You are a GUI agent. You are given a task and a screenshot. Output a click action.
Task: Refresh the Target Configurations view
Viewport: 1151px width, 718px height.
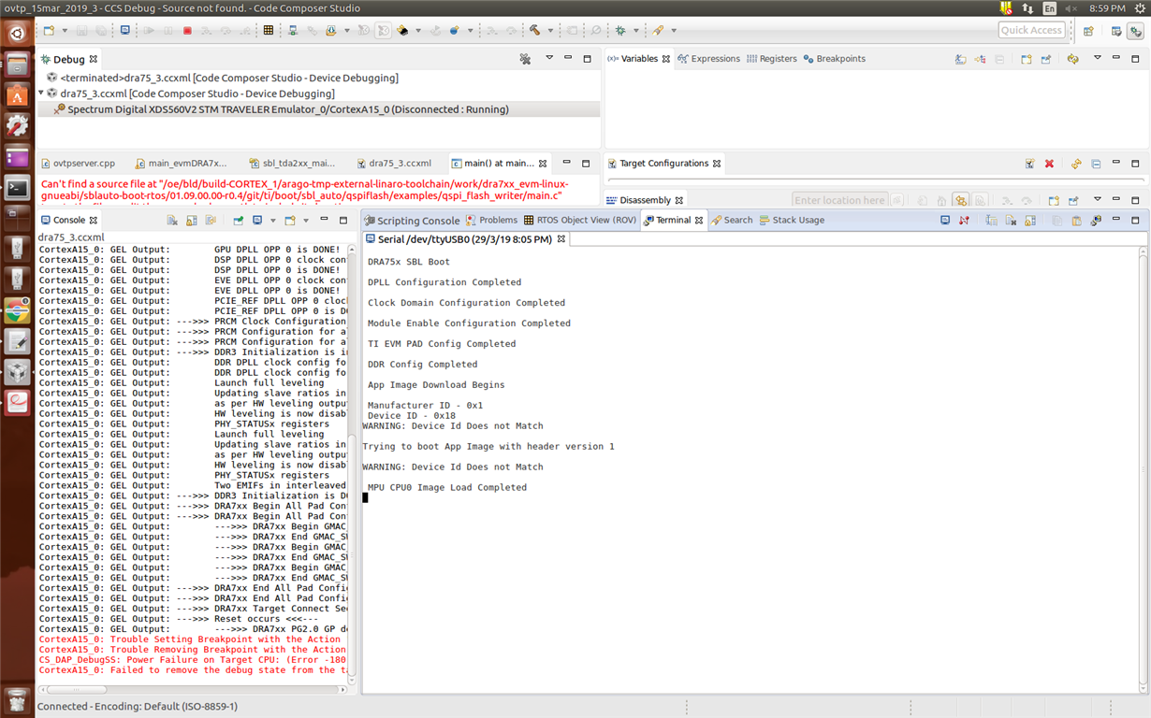[1076, 164]
